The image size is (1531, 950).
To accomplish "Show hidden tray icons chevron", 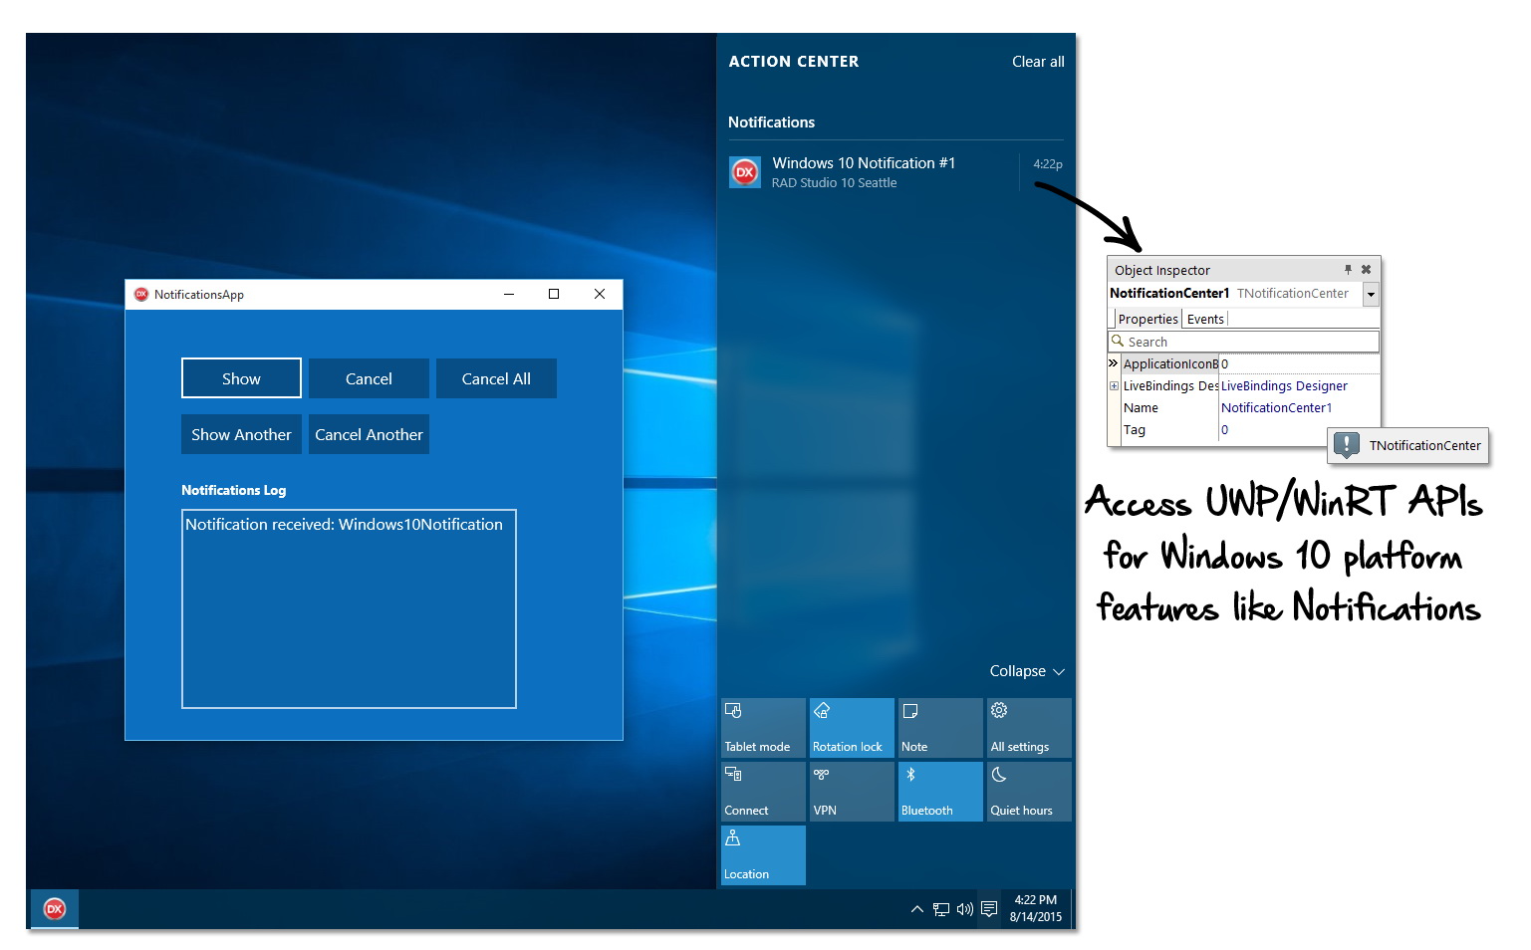I will (x=916, y=908).
